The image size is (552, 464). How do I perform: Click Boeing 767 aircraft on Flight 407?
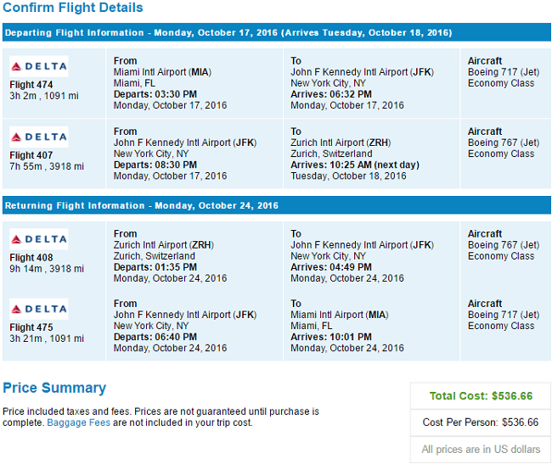click(504, 143)
